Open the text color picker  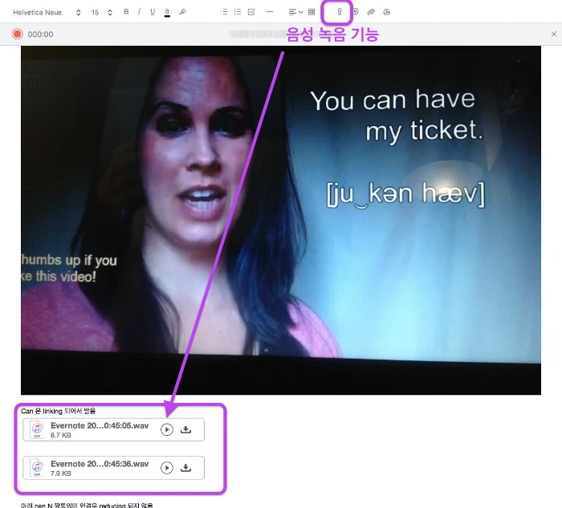pyautogui.click(x=167, y=12)
